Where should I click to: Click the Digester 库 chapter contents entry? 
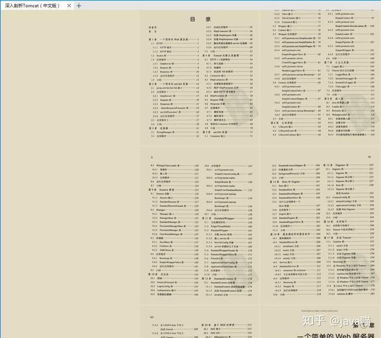click(x=348, y=165)
